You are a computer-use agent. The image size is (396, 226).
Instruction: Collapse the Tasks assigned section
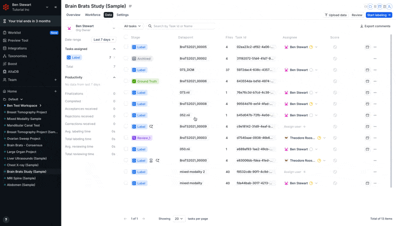[114, 49]
